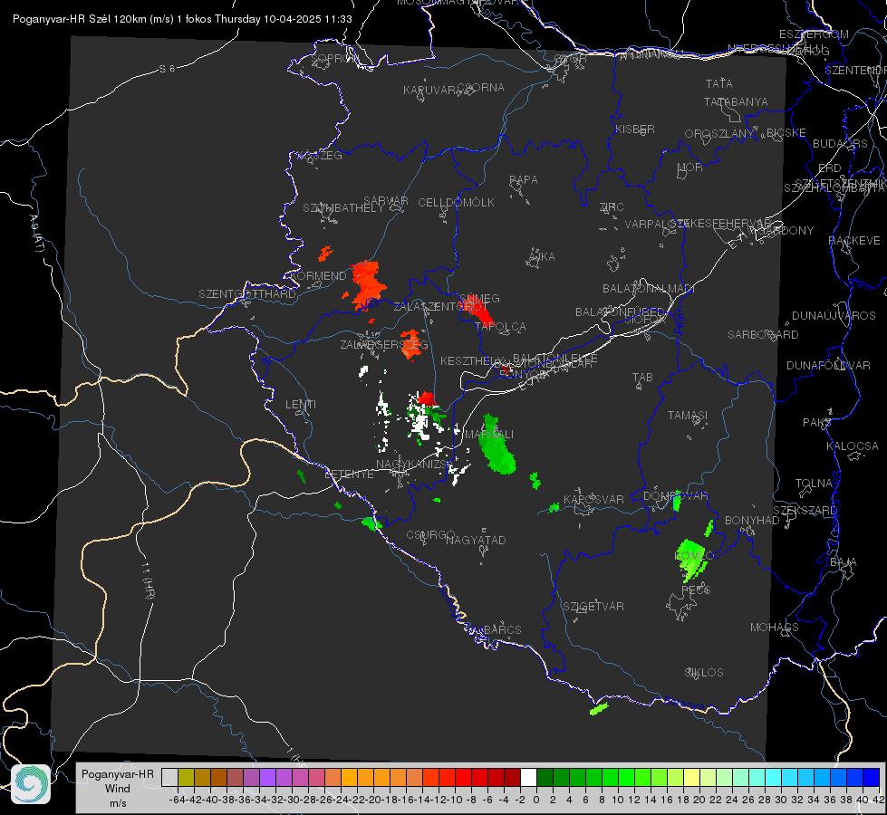
Task: Click the S 6 road label
Action: 167,69
